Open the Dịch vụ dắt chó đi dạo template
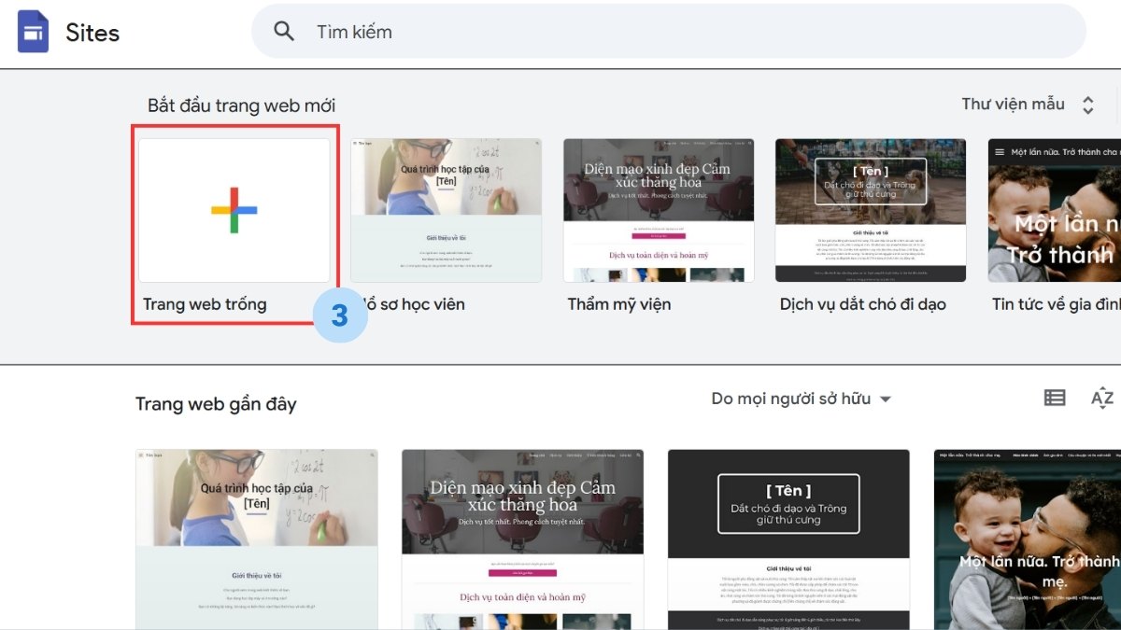1121x630 pixels. (x=871, y=210)
